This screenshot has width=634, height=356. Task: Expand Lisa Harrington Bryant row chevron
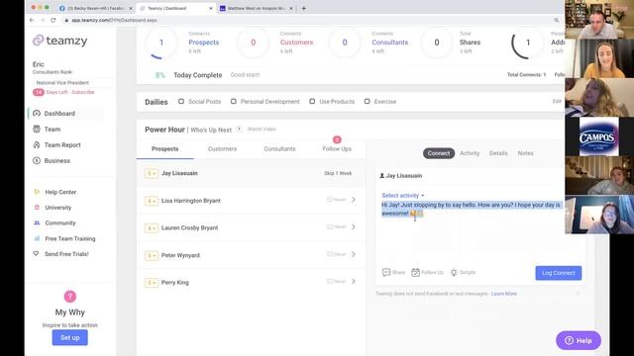pos(354,200)
